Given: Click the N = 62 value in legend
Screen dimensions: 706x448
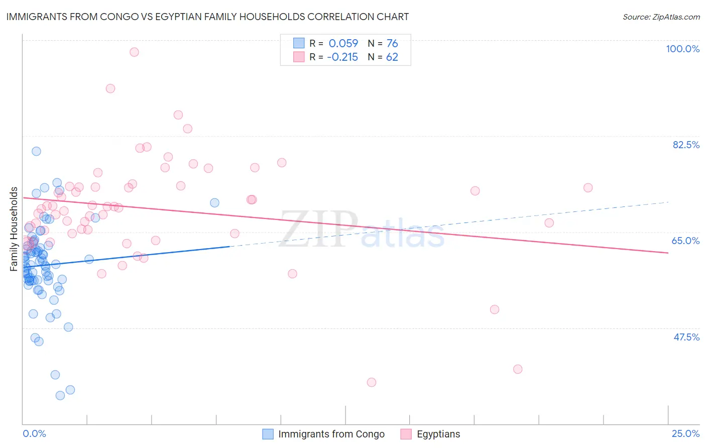Looking at the screenshot, I should coord(383,57).
